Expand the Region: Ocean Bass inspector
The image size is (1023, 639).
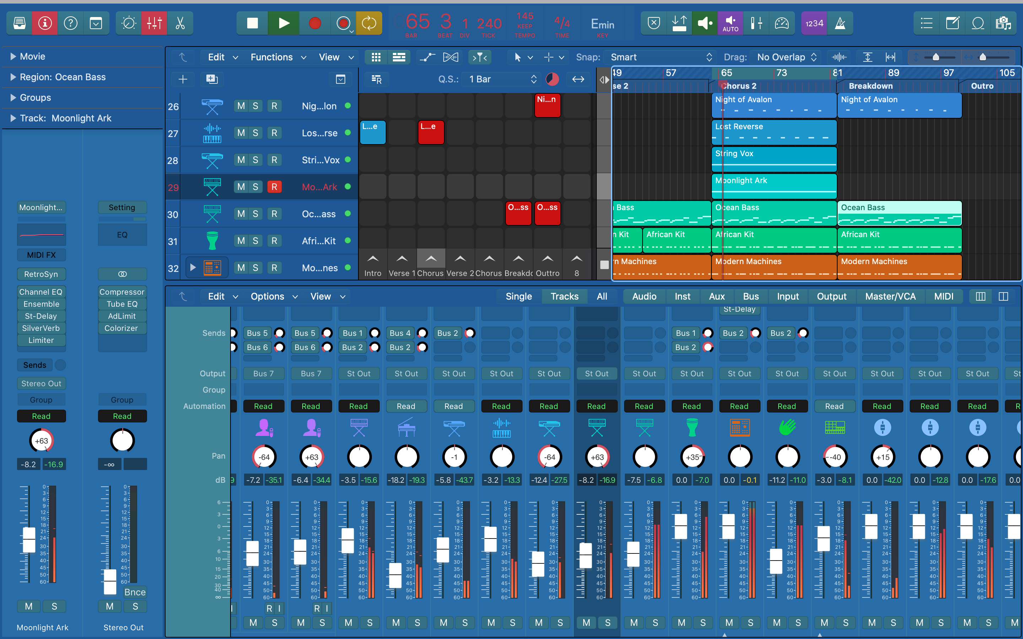[x=13, y=77]
